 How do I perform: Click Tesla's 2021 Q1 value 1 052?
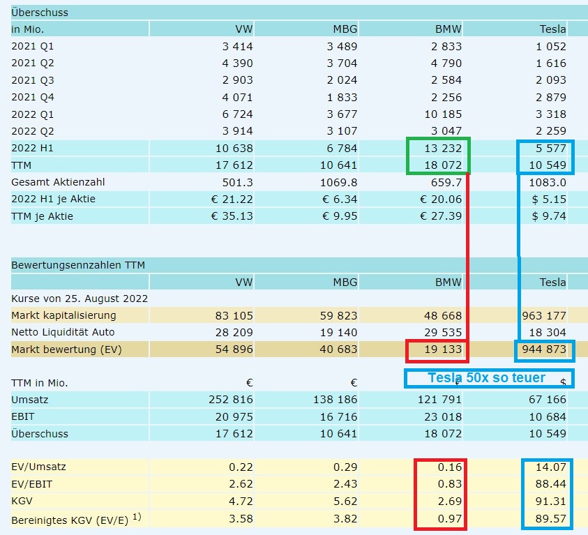coord(551,47)
